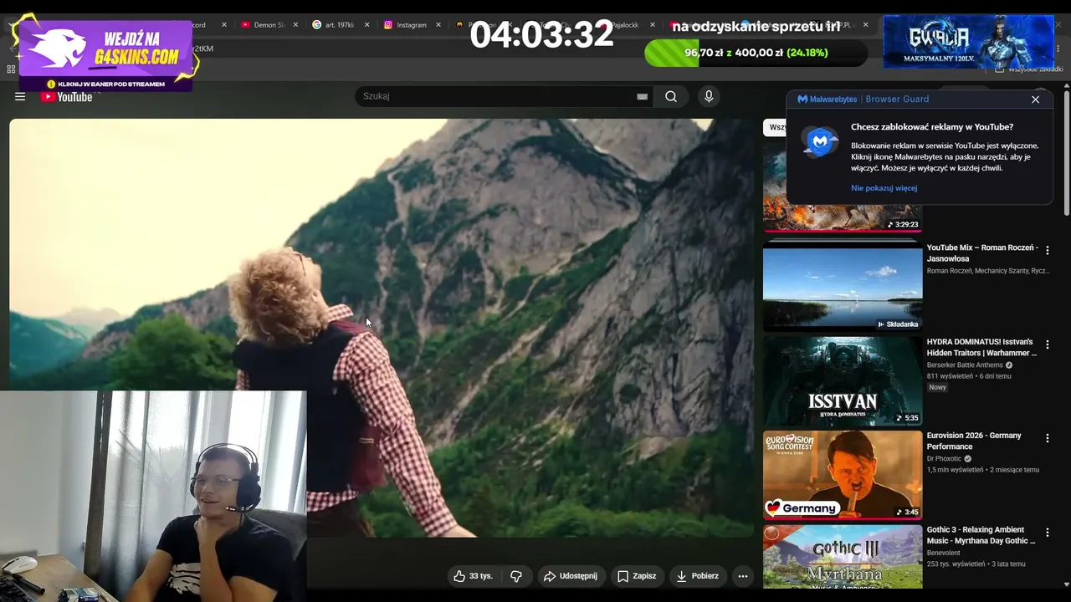Image resolution: width=1071 pixels, height=602 pixels.
Task: Click '811 wyświetleń • 6 dni temu' text
Action: tap(969, 376)
